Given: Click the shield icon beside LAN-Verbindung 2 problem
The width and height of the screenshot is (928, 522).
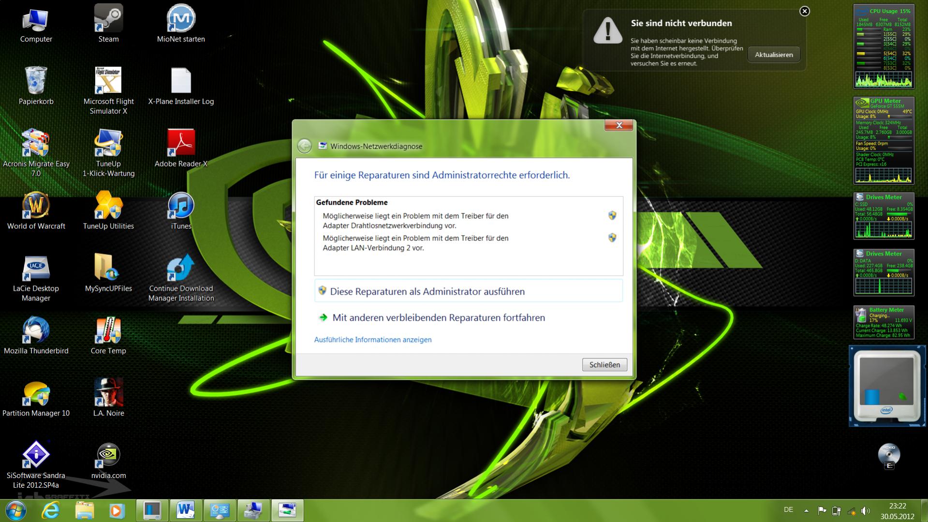Looking at the screenshot, I should click(x=612, y=238).
